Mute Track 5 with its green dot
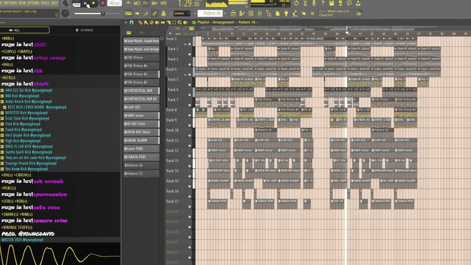 coord(190,85)
